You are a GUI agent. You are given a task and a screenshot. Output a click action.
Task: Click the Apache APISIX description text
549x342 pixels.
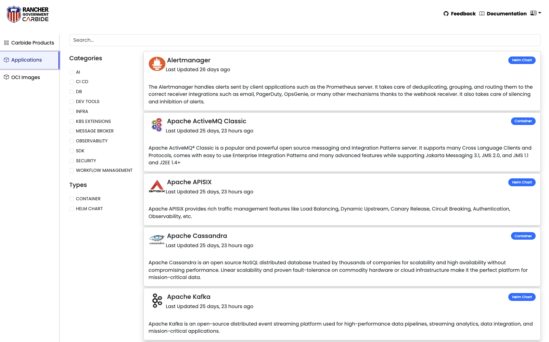[329, 213]
